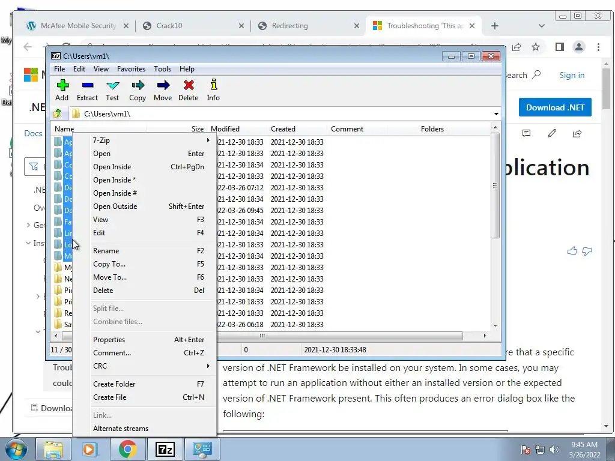Screen dimensions: 615x461
Task: Click the red Delete toolbar icon
Action: coord(188,90)
